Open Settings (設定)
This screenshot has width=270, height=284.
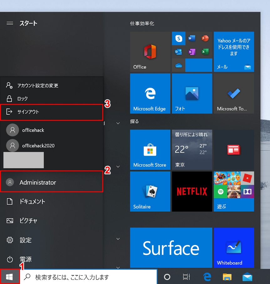pos(25,240)
